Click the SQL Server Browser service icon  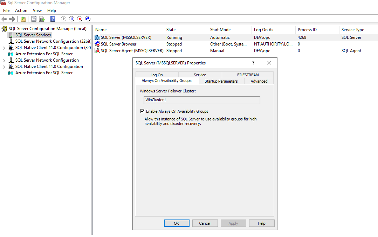click(x=97, y=44)
